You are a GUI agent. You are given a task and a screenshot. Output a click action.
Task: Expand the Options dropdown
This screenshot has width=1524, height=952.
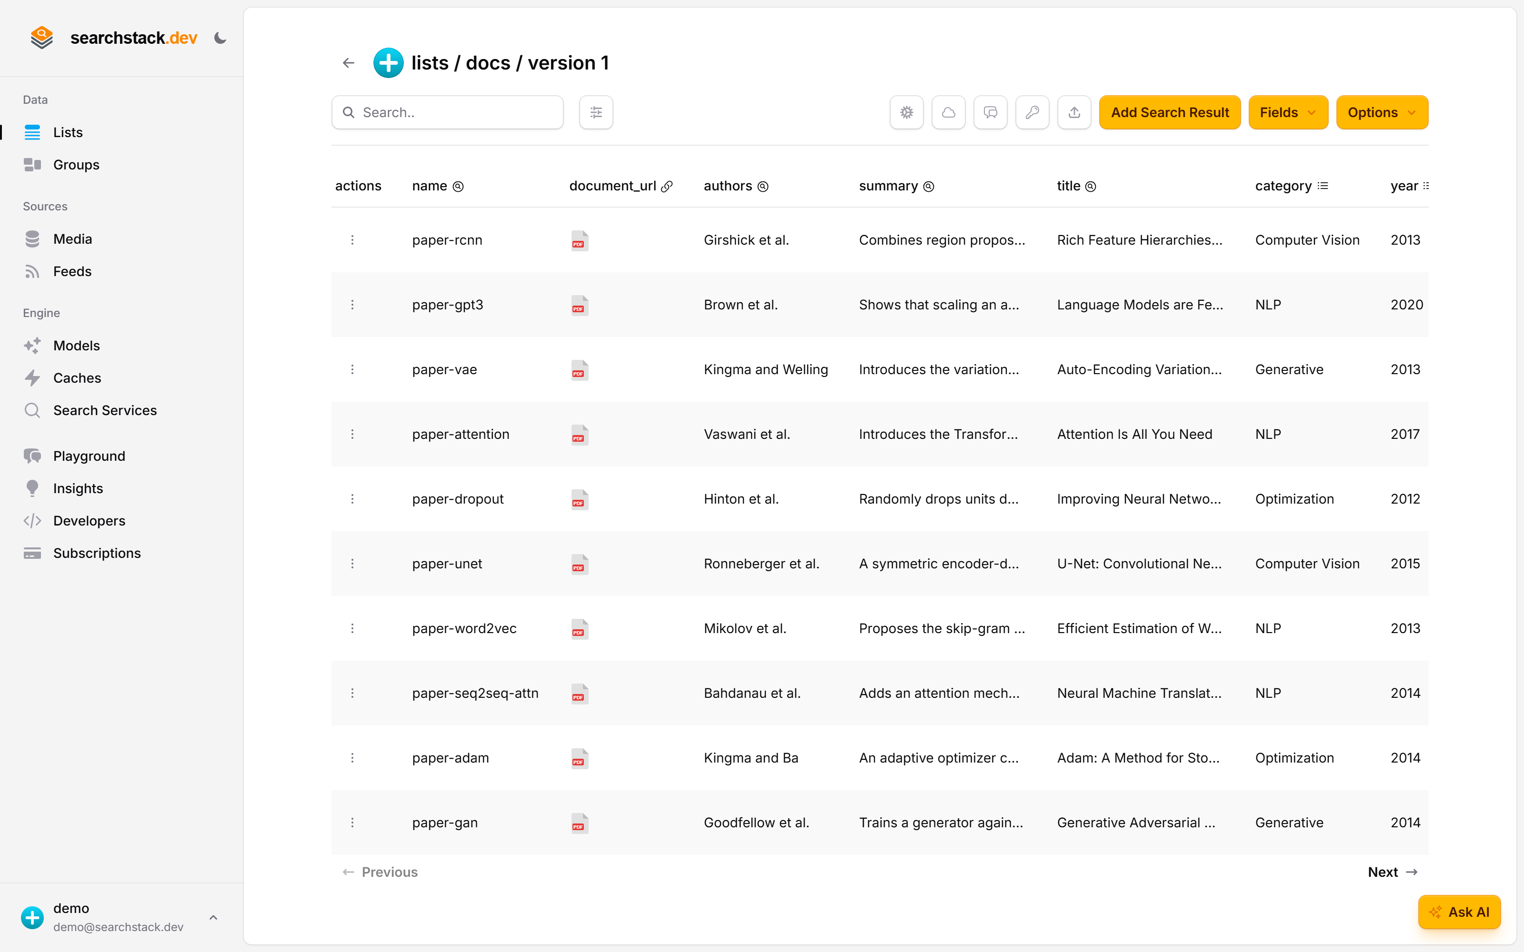[x=1382, y=113]
